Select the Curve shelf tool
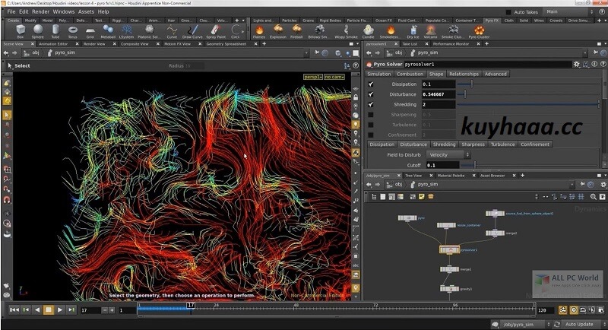This screenshot has width=608, height=330. tap(172, 31)
